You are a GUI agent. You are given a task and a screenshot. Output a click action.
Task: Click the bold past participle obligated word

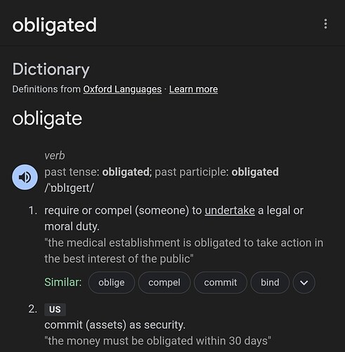tap(255, 172)
